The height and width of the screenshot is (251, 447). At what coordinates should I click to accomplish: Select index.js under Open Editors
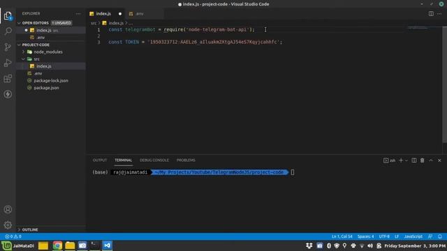pyautogui.click(x=44, y=30)
